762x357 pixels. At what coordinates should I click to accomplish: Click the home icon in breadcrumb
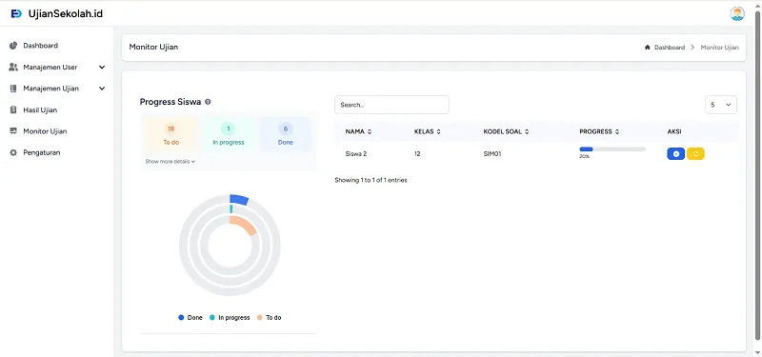[648, 47]
